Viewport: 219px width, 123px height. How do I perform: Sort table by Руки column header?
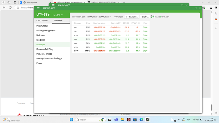coord(88,23)
